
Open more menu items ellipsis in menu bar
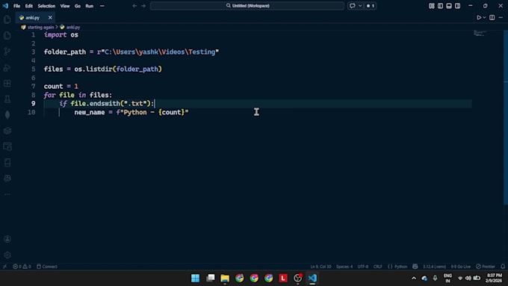click(x=102, y=6)
